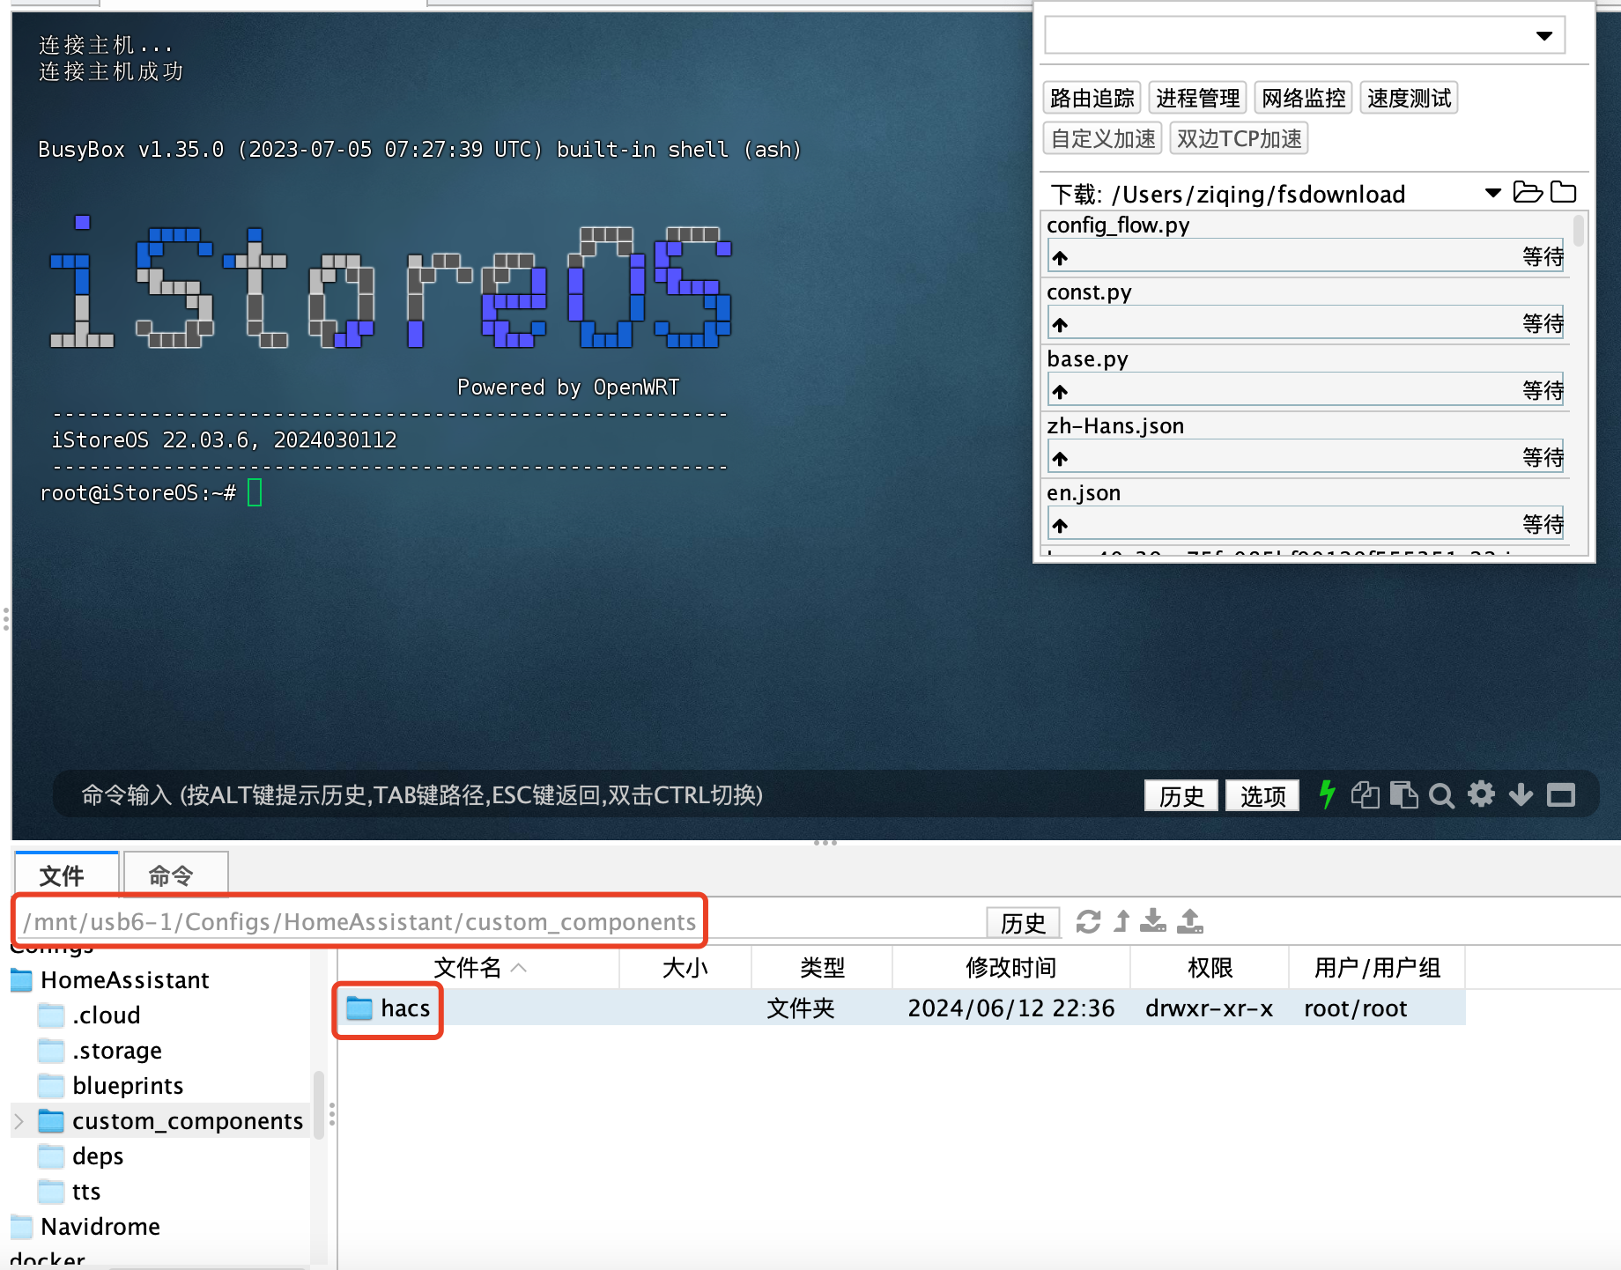Open terminal settings gear icon
Screen dimensions: 1621x1270
tap(1481, 794)
